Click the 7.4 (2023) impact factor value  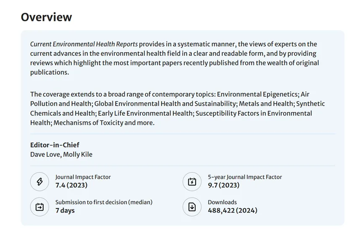[71, 185]
